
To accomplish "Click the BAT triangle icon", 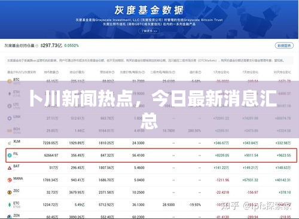I will (x=10, y=168).
